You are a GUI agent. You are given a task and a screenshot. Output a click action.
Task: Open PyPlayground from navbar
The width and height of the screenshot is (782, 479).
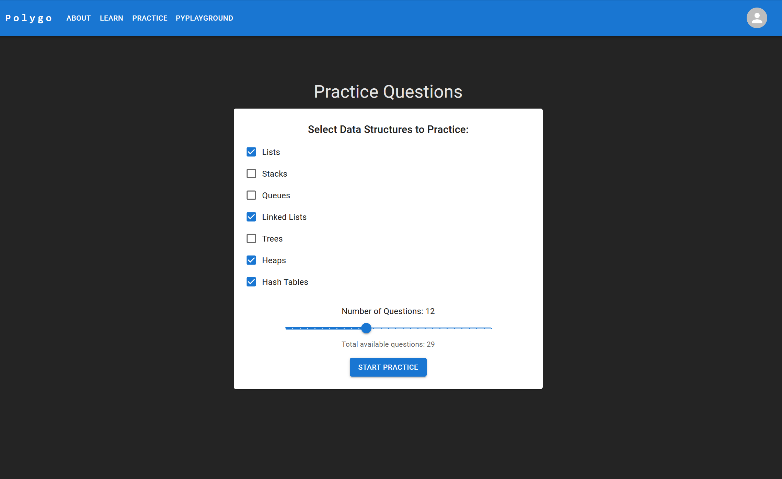click(204, 18)
